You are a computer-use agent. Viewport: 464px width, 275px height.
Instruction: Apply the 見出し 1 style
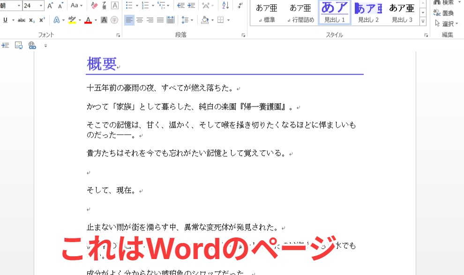(335, 13)
